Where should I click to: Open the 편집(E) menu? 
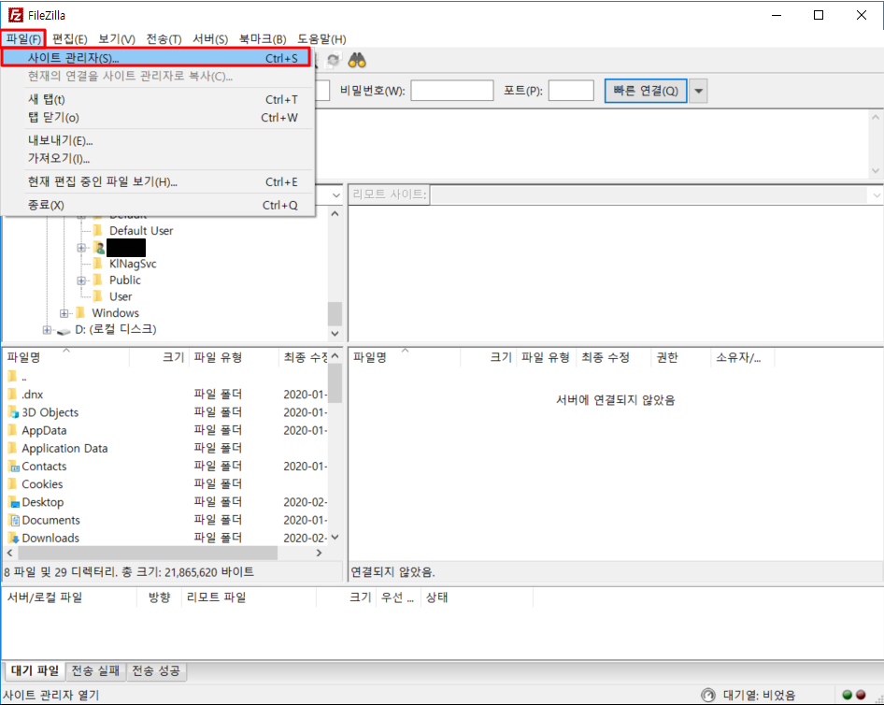coord(70,39)
